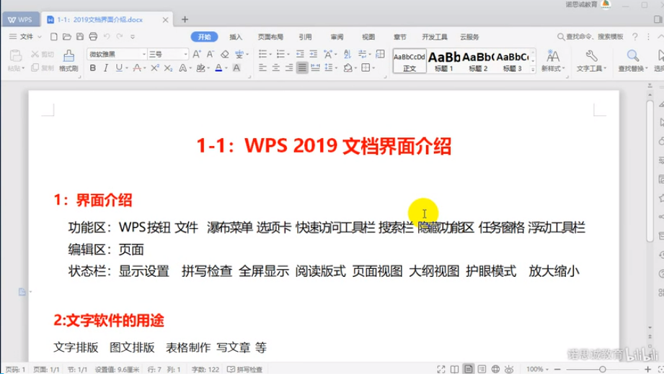The height and width of the screenshot is (374, 664).
Task: Switch to the Insert (插入) tab
Action: click(236, 37)
